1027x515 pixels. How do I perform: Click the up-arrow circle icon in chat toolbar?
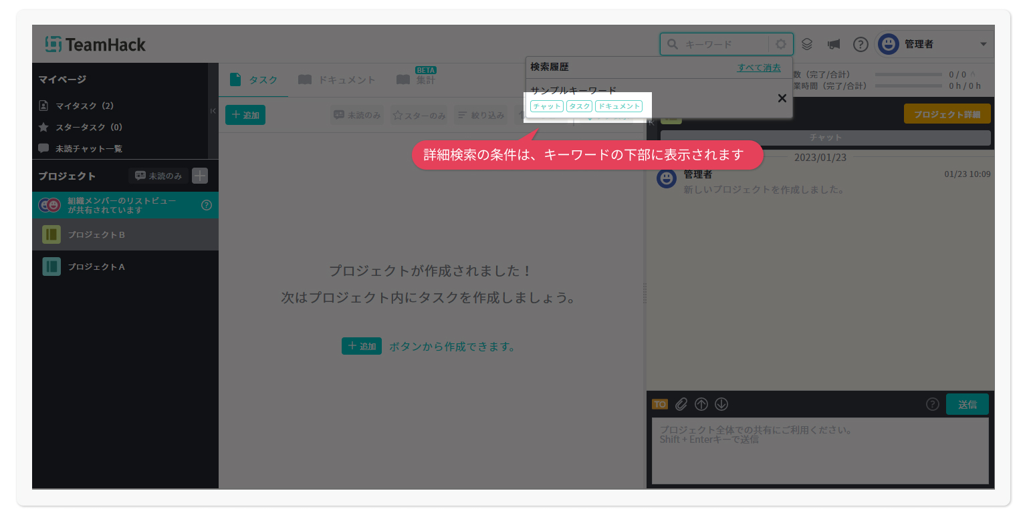[701, 404]
